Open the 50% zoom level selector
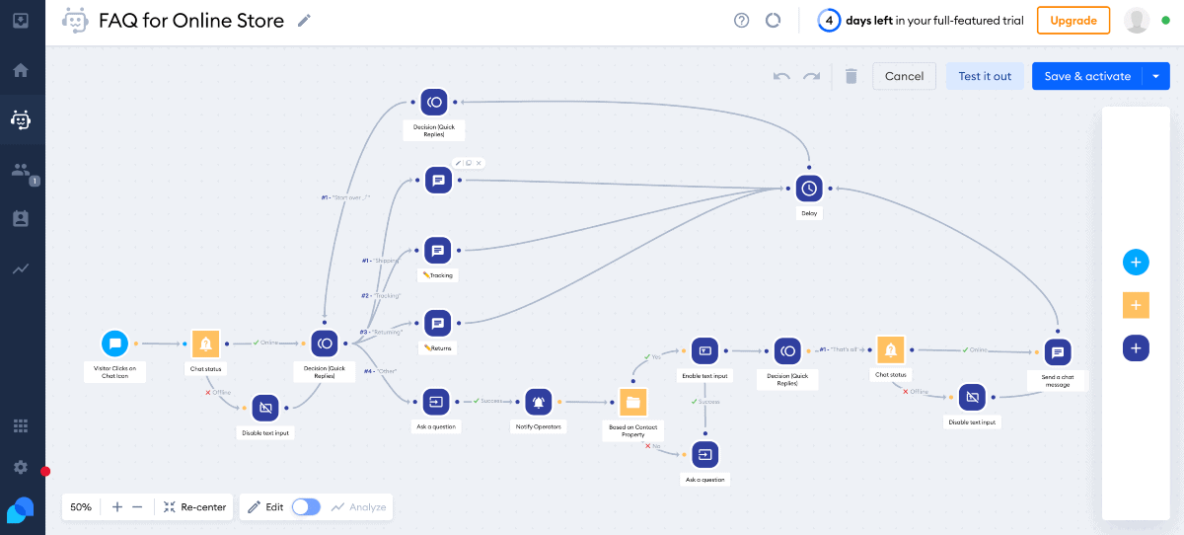Screen dimensions: 1184x535 (x=81, y=506)
